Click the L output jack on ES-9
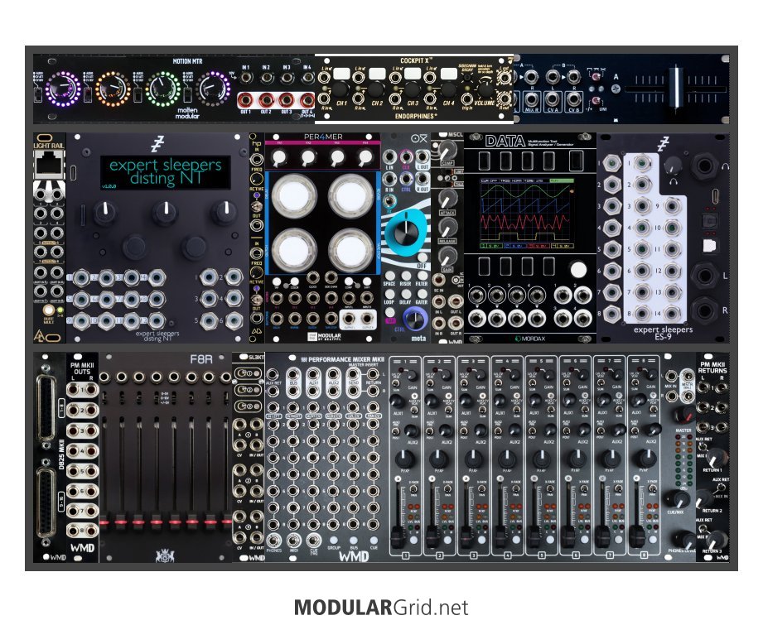763x625 pixels. point(705,275)
